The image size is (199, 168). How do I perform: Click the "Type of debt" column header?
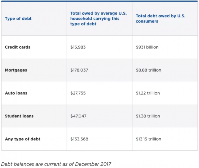pyautogui.click(x=18, y=19)
